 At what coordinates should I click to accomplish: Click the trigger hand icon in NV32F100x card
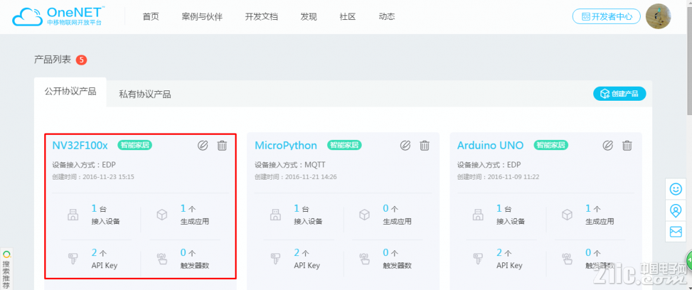tap(162, 259)
